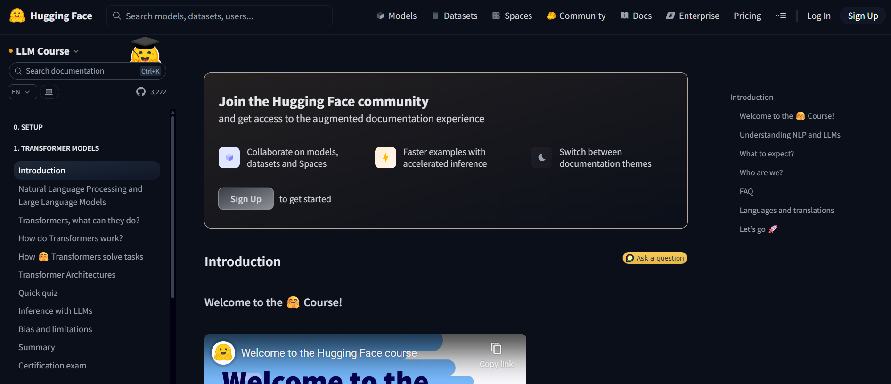Open the Pricing page

(747, 16)
